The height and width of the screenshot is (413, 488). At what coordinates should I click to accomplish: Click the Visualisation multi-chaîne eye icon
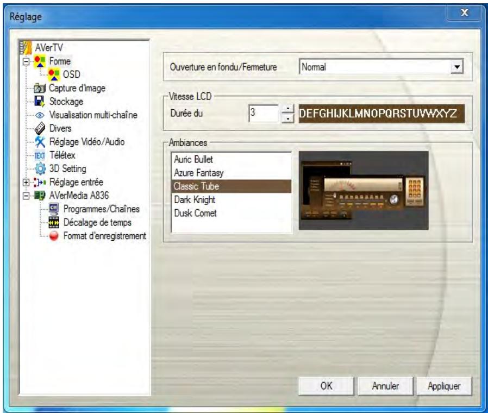(40, 115)
